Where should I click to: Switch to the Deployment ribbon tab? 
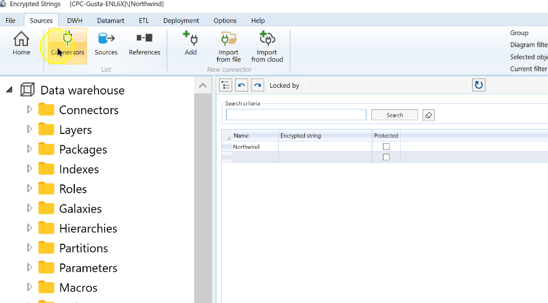(181, 20)
